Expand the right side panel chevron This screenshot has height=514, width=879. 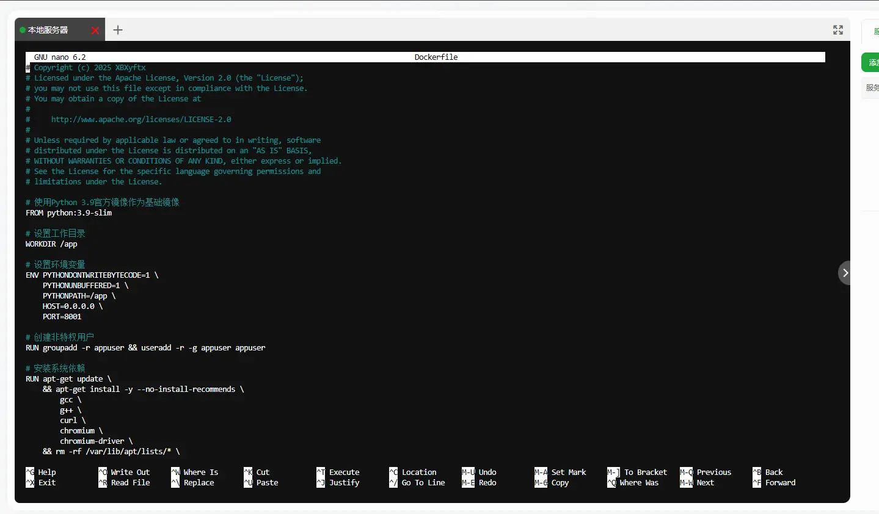[845, 273]
